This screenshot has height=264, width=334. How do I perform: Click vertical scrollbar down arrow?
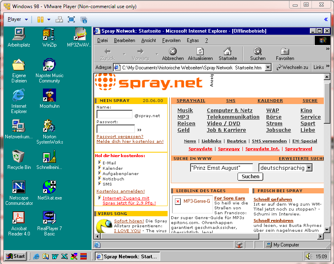(327, 229)
